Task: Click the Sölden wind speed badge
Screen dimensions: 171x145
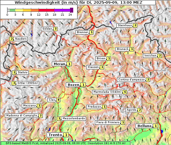Action: click(x=55, y=29)
